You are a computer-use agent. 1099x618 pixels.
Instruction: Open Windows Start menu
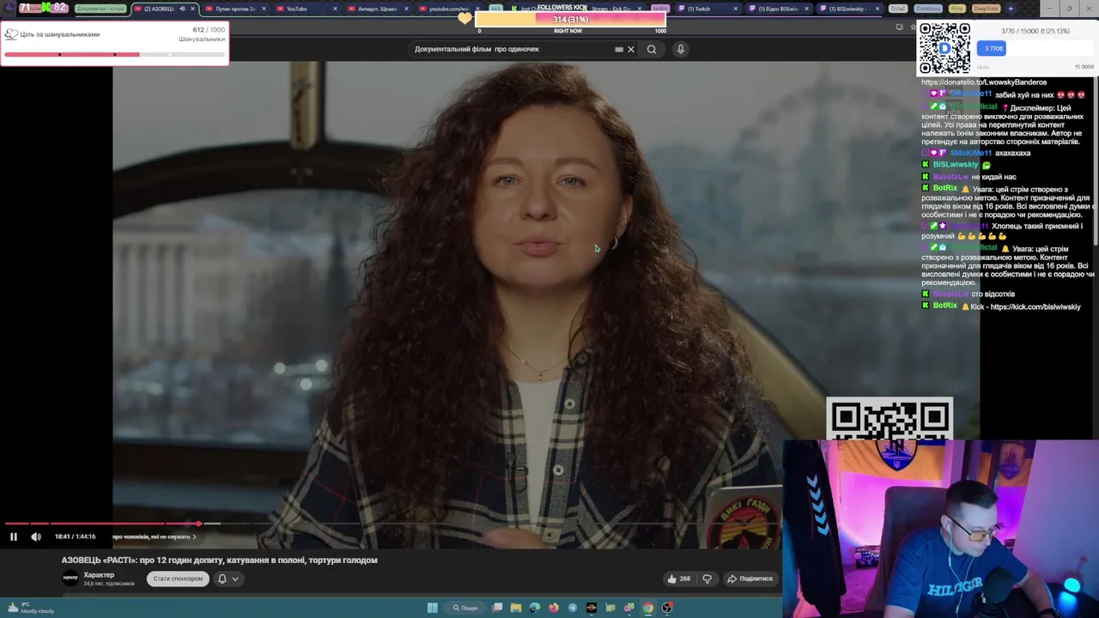pos(433,608)
